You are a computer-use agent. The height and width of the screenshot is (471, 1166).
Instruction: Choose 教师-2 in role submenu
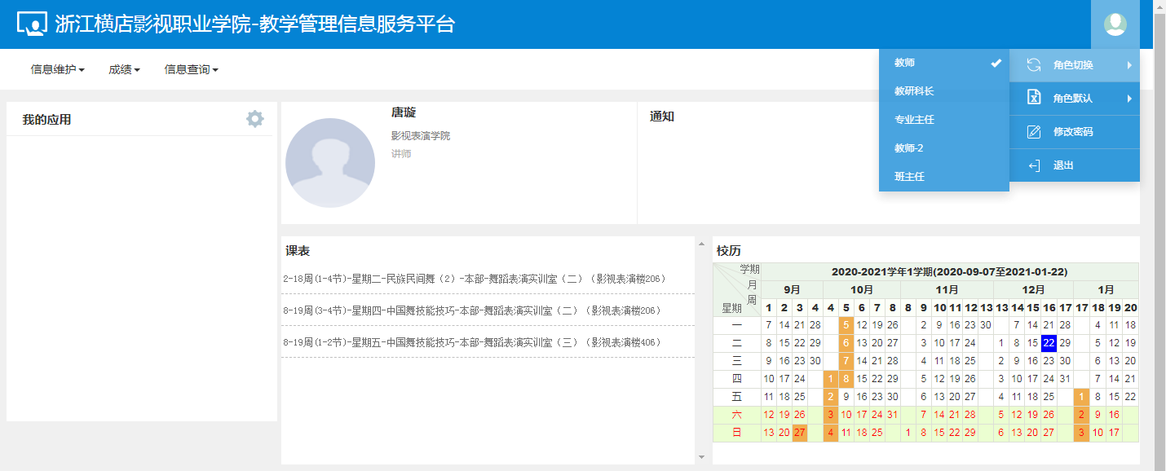(x=909, y=148)
